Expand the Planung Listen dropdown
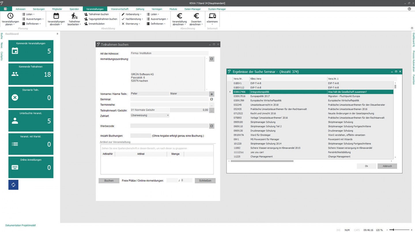415x232 pixels. tap(28, 14)
